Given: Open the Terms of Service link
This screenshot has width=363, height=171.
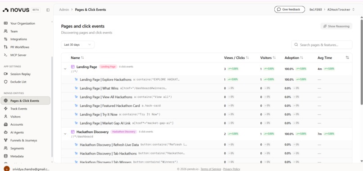Looking at the screenshot, I should click(211, 169).
